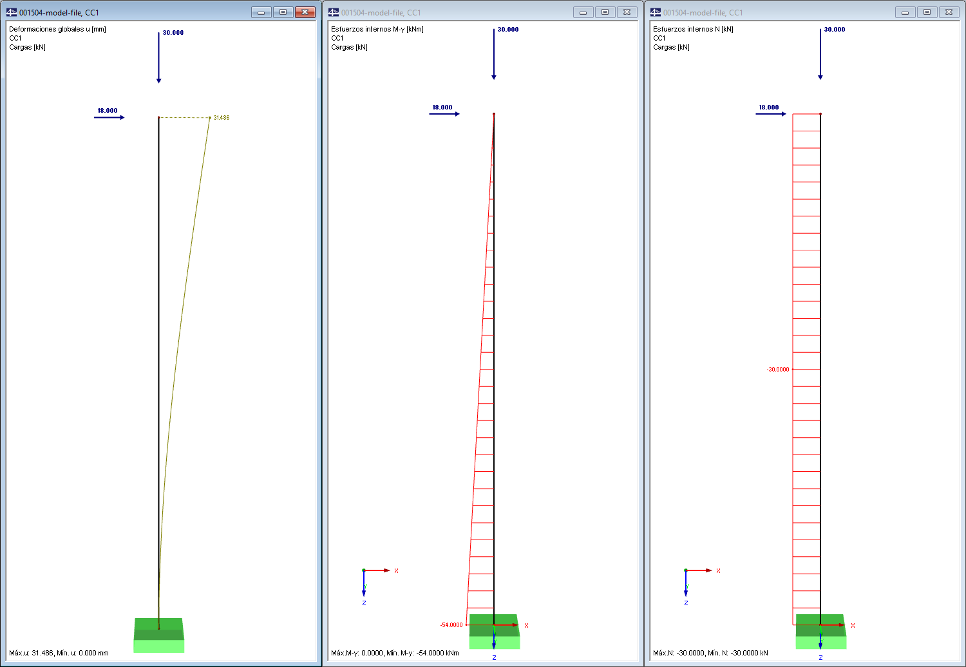Screen dimensions: 966x667
Task: Select the 18.000 load value in the deformations window
Action: 108,110
